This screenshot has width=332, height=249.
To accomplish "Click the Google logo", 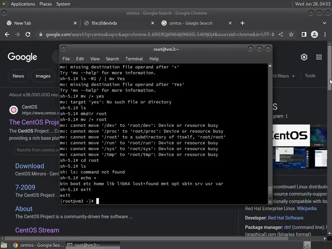I will tap(22, 57).
